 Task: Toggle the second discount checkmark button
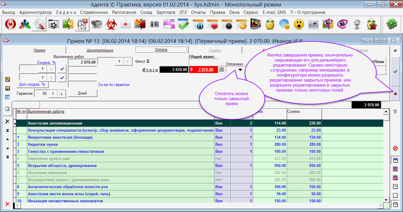click(x=62, y=78)
